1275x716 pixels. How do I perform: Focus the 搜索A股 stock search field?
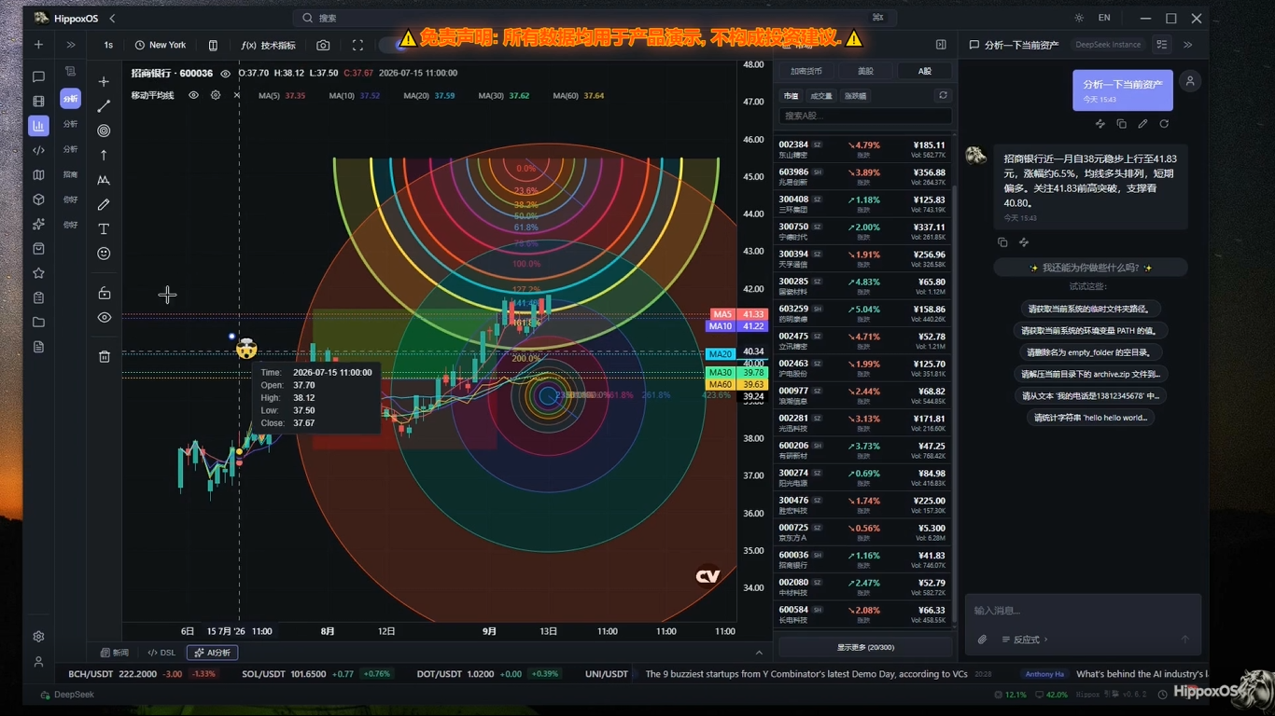click(x=865, y=116)
